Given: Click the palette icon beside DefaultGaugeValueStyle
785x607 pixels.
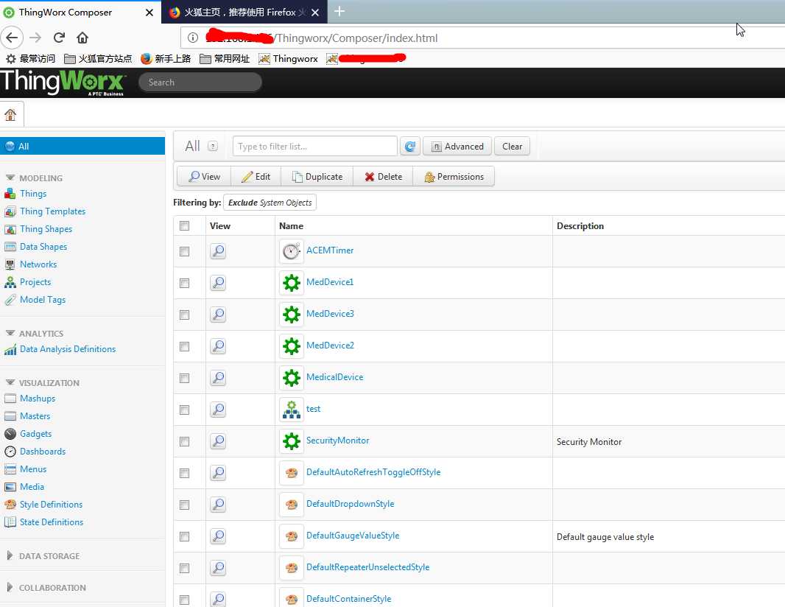Looking at the screenshot, I should 292,536.
